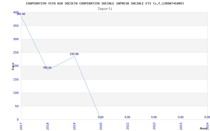Click the 400 y-axis tick label
This screenshot has height=131, width=210.
(x=16, y=12)
